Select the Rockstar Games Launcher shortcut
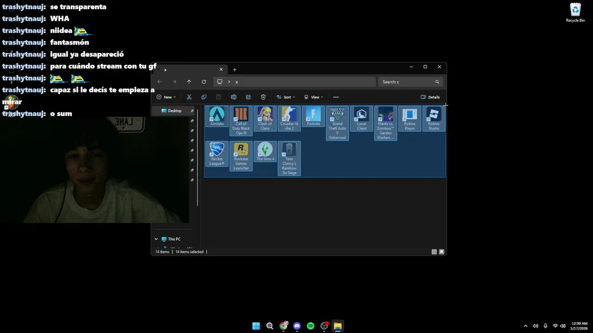The image size is (593, 333). point(241,156)
